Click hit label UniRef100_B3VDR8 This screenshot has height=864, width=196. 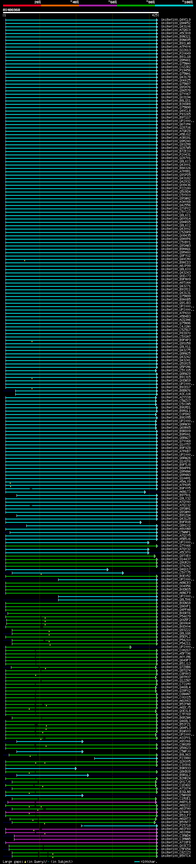click(x=175, y=104)
